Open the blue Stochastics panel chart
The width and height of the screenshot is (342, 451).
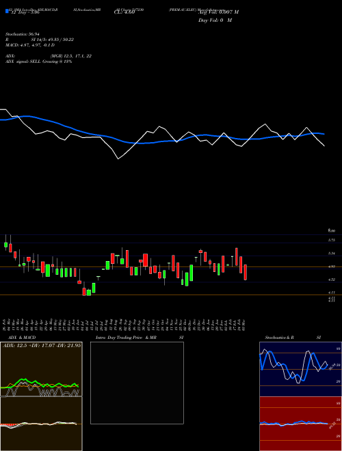pos(300,369)
